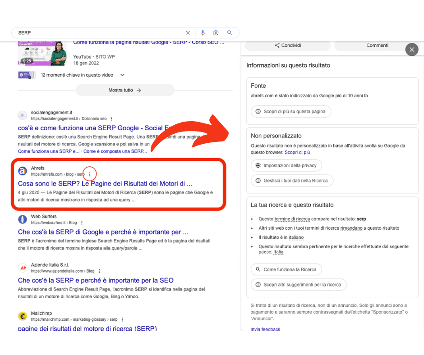Click the Condividi share button
Viewport: 424px width, 355px height.
point(288,46)
